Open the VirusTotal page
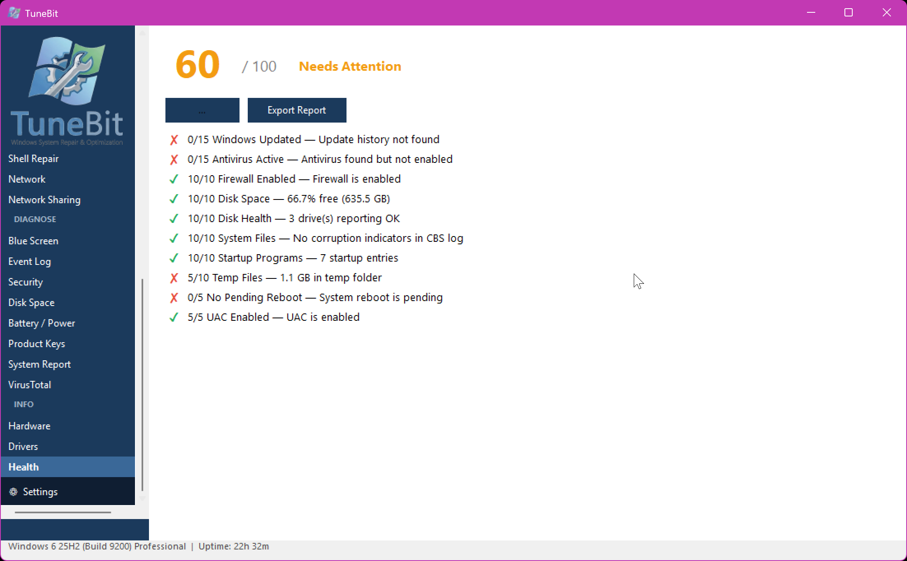Viewport: 907px width, 561px height. [68, 385]
